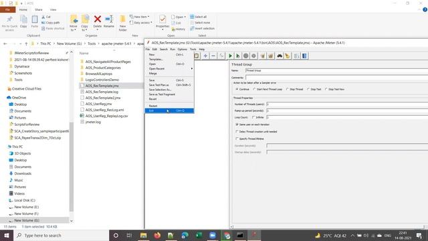Click the Reset Search icon in JMeter toolbar
428x241 pixels.
288,56
